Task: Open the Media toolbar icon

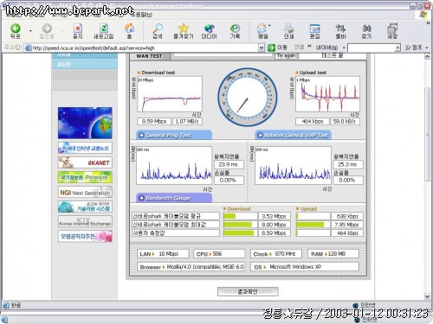Action: pyautogui.click(x=209, y=29)
